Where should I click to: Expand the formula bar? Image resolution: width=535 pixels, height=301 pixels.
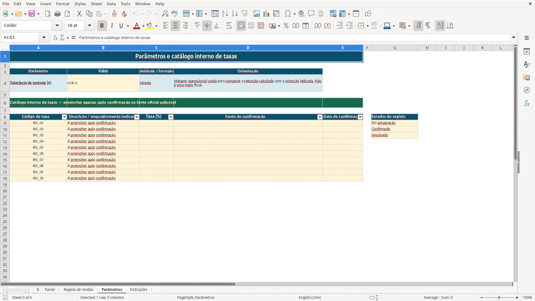(x=514, y=38)
